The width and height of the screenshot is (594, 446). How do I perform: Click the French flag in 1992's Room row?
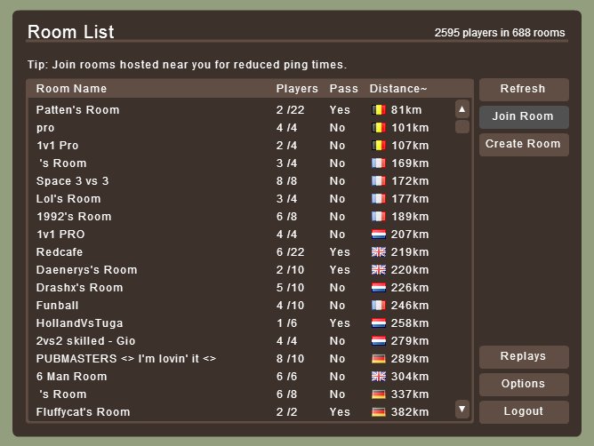pyautogui.click(x=379, y=217)
